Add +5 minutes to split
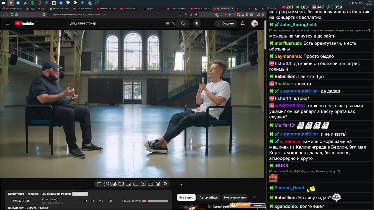 click(93, 201)
